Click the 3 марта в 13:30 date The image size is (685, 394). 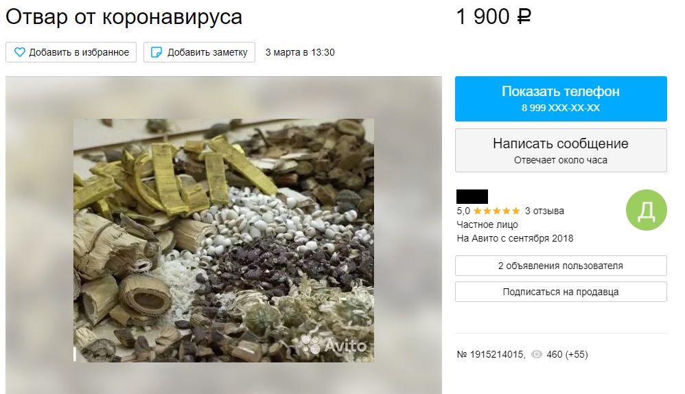(x=300, y=52)
